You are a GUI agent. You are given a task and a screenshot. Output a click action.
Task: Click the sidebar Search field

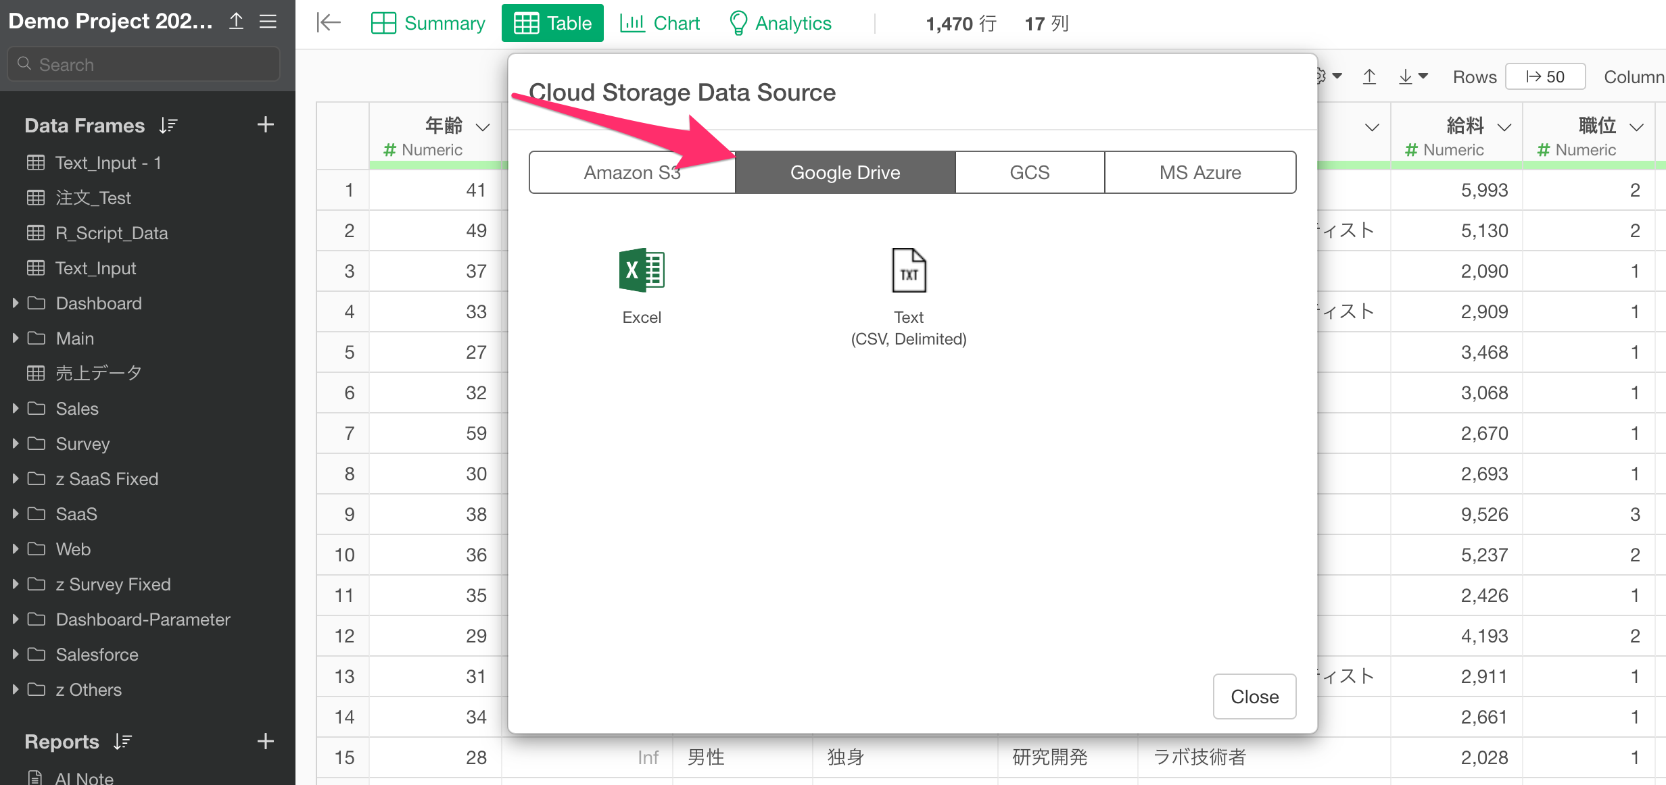144,65
